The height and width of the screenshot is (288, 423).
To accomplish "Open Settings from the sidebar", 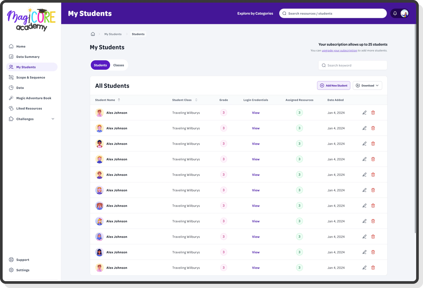I will click(23, 270).
